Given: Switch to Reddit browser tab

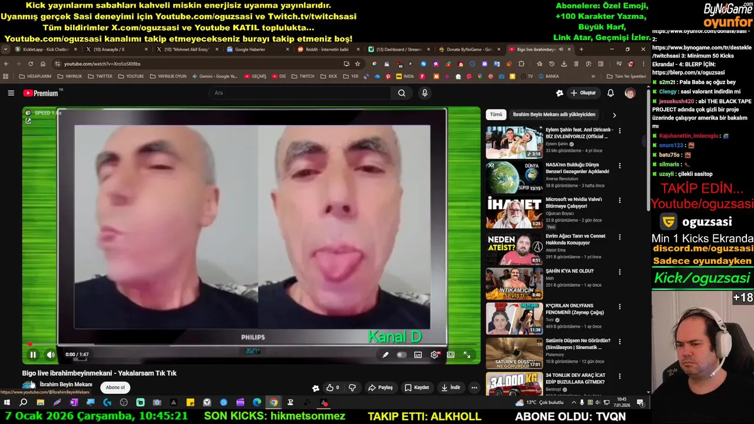Looking at the screenshot, I should [328, 49].
